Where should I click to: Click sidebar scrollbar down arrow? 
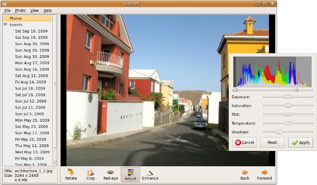pyautogui.click(x=55, y=163)
